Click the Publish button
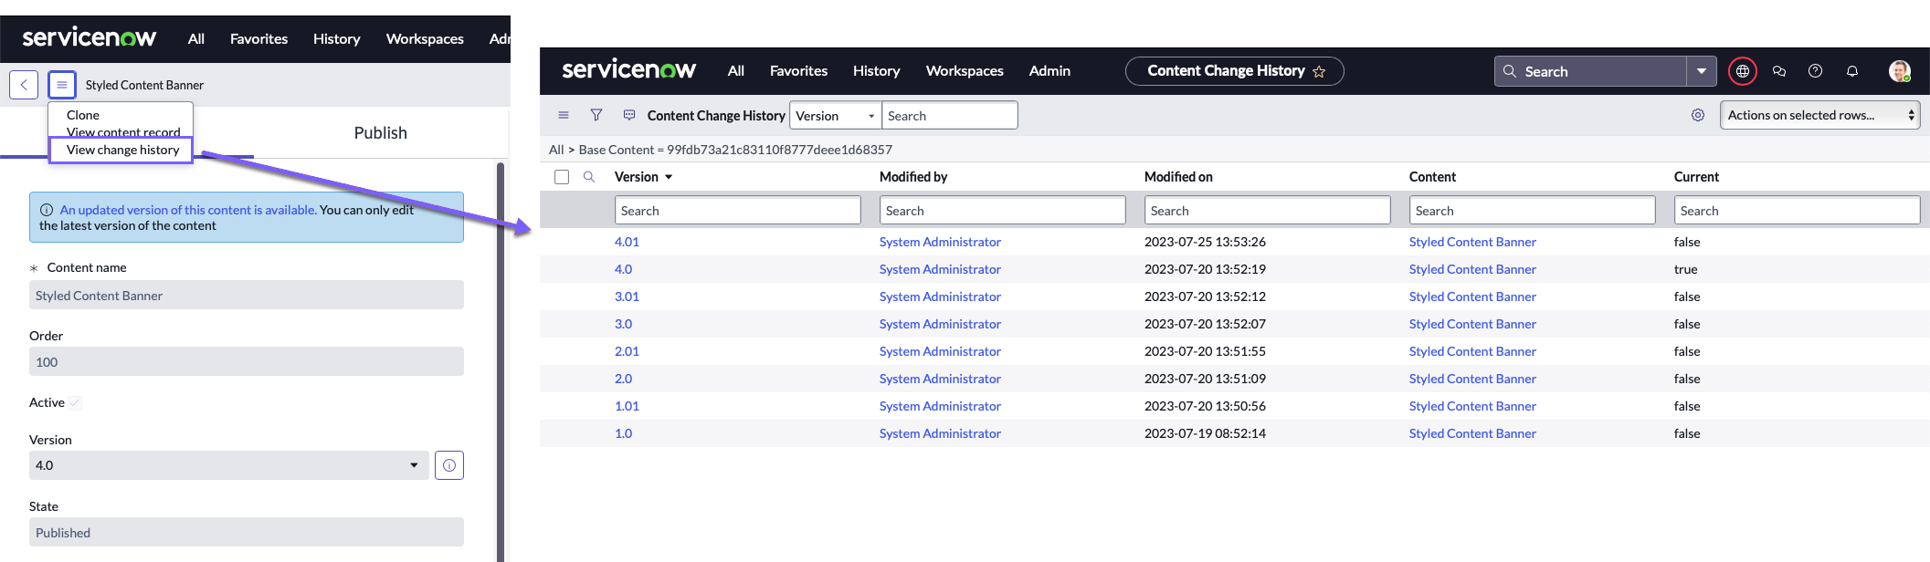The image size is (1930, 562). 380,133
